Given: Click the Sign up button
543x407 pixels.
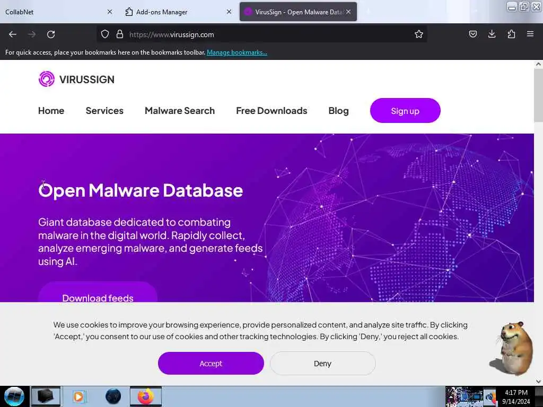Looking at the screenshot, I should [405, 111].
